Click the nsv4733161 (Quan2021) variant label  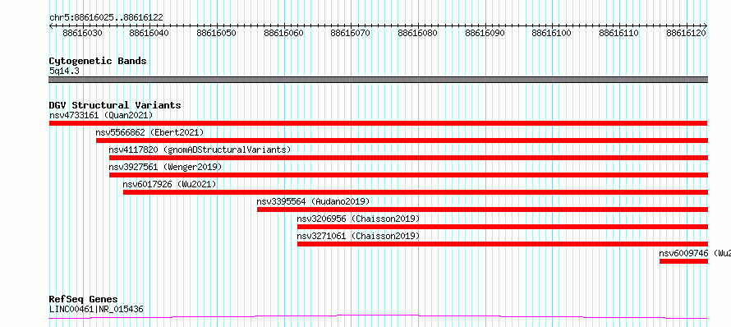click(101, 115)
